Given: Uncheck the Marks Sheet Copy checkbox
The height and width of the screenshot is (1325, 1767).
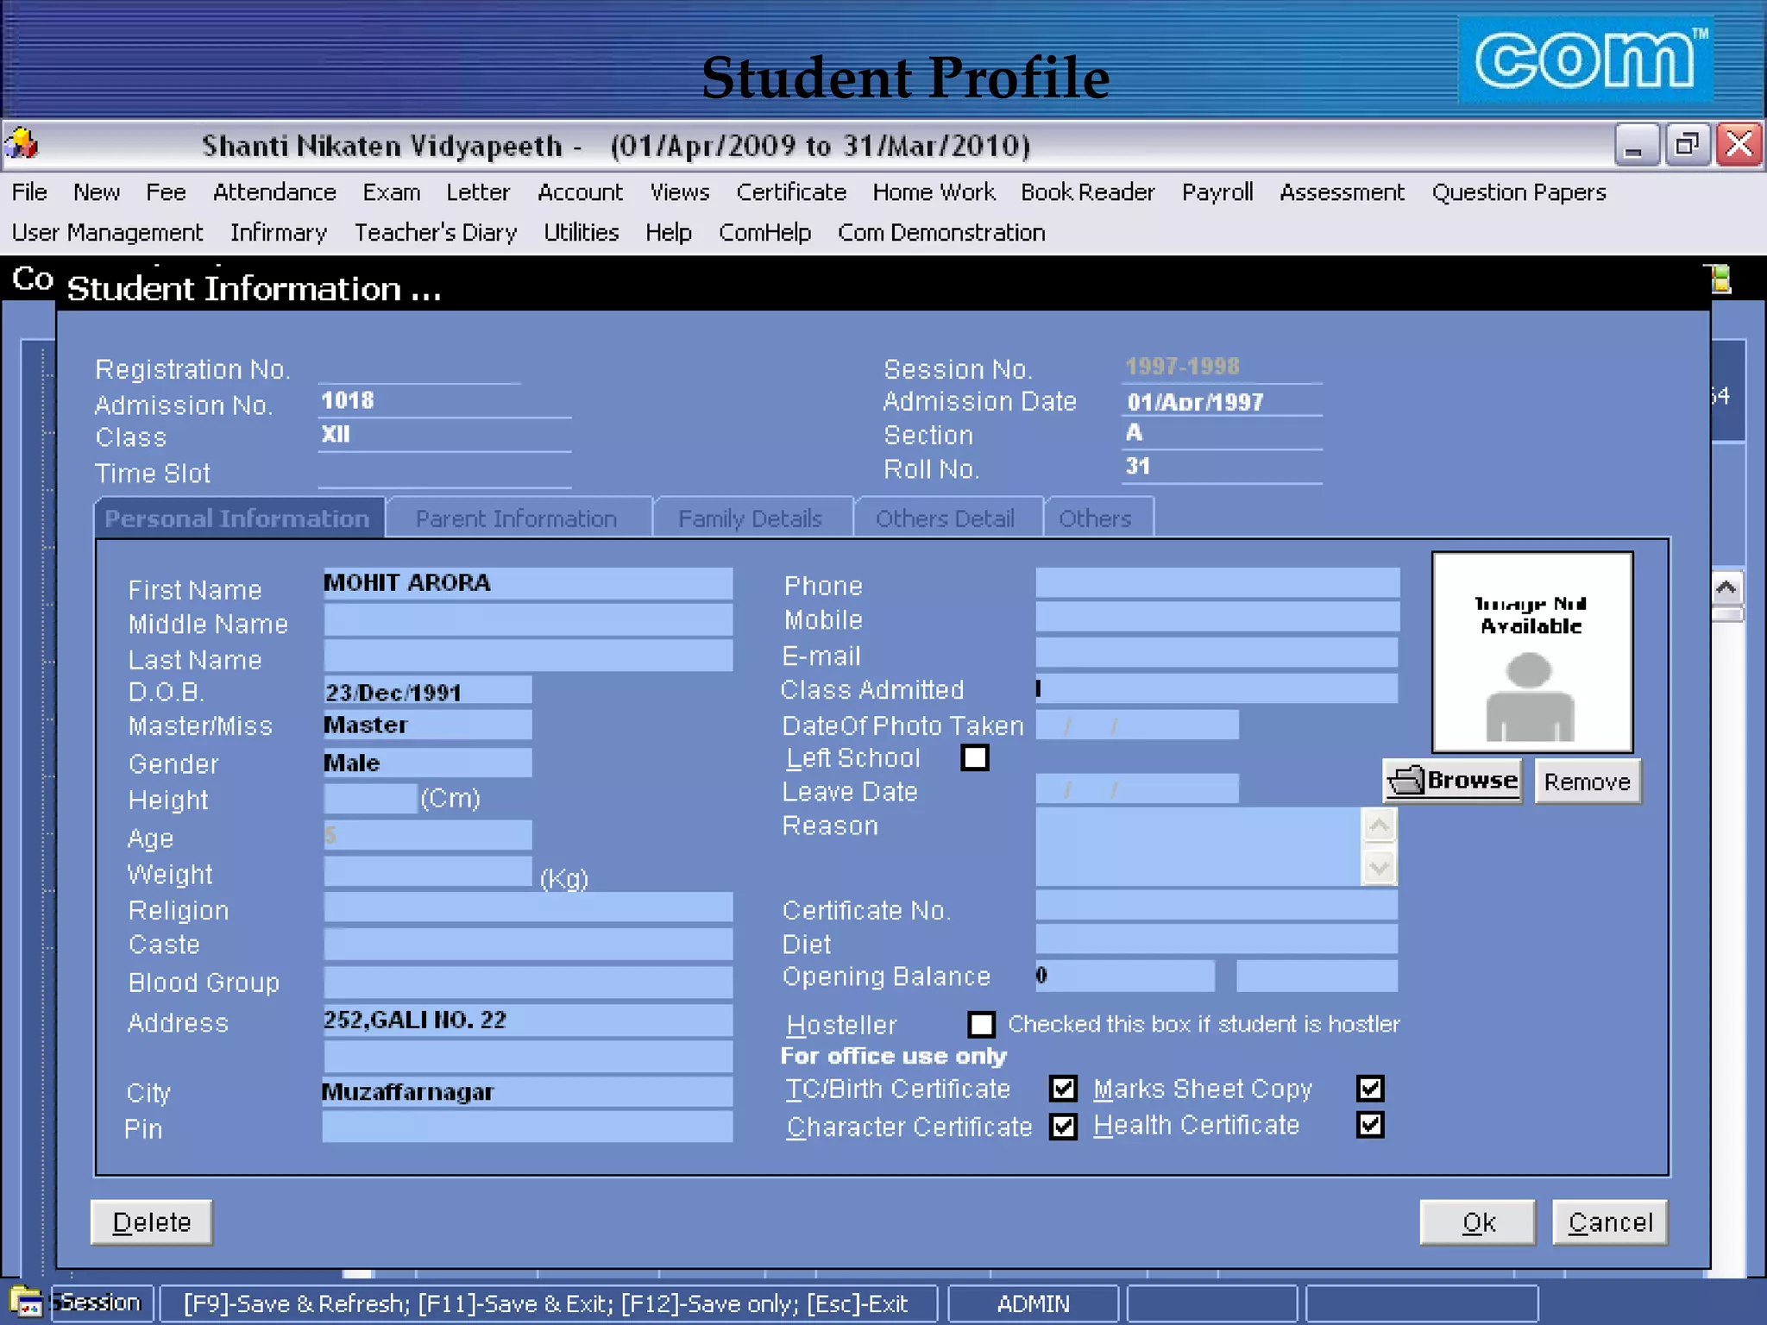Looking at the screenshot, I should point(1370,1089).
